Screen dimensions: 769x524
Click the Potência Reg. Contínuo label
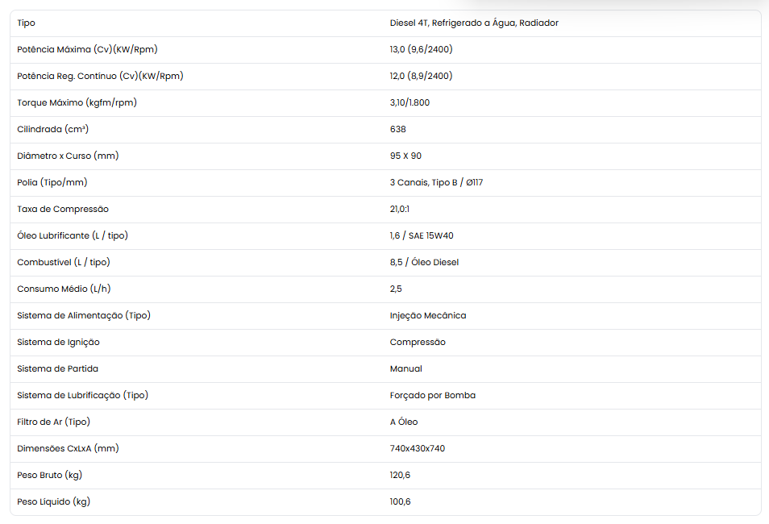click(x=100, y=76)
